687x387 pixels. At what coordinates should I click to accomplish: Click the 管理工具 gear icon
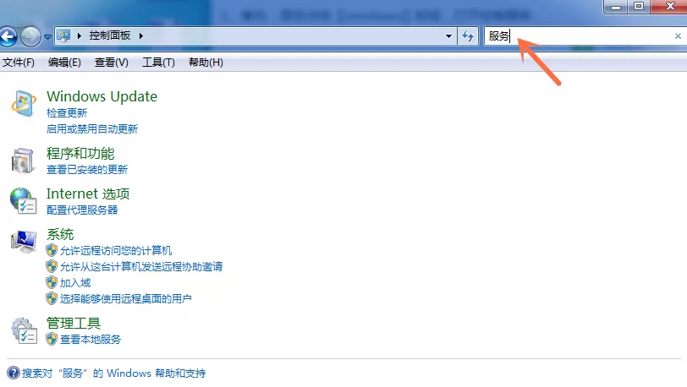(24, 330)
